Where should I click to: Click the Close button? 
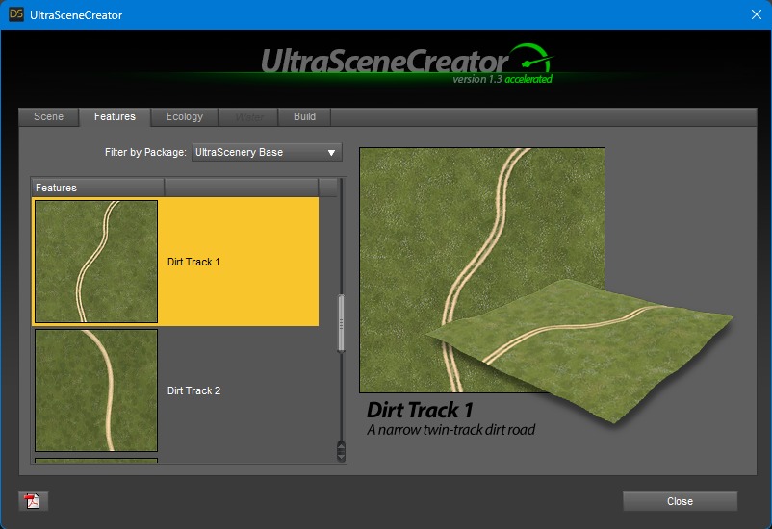tap(680, 501)
